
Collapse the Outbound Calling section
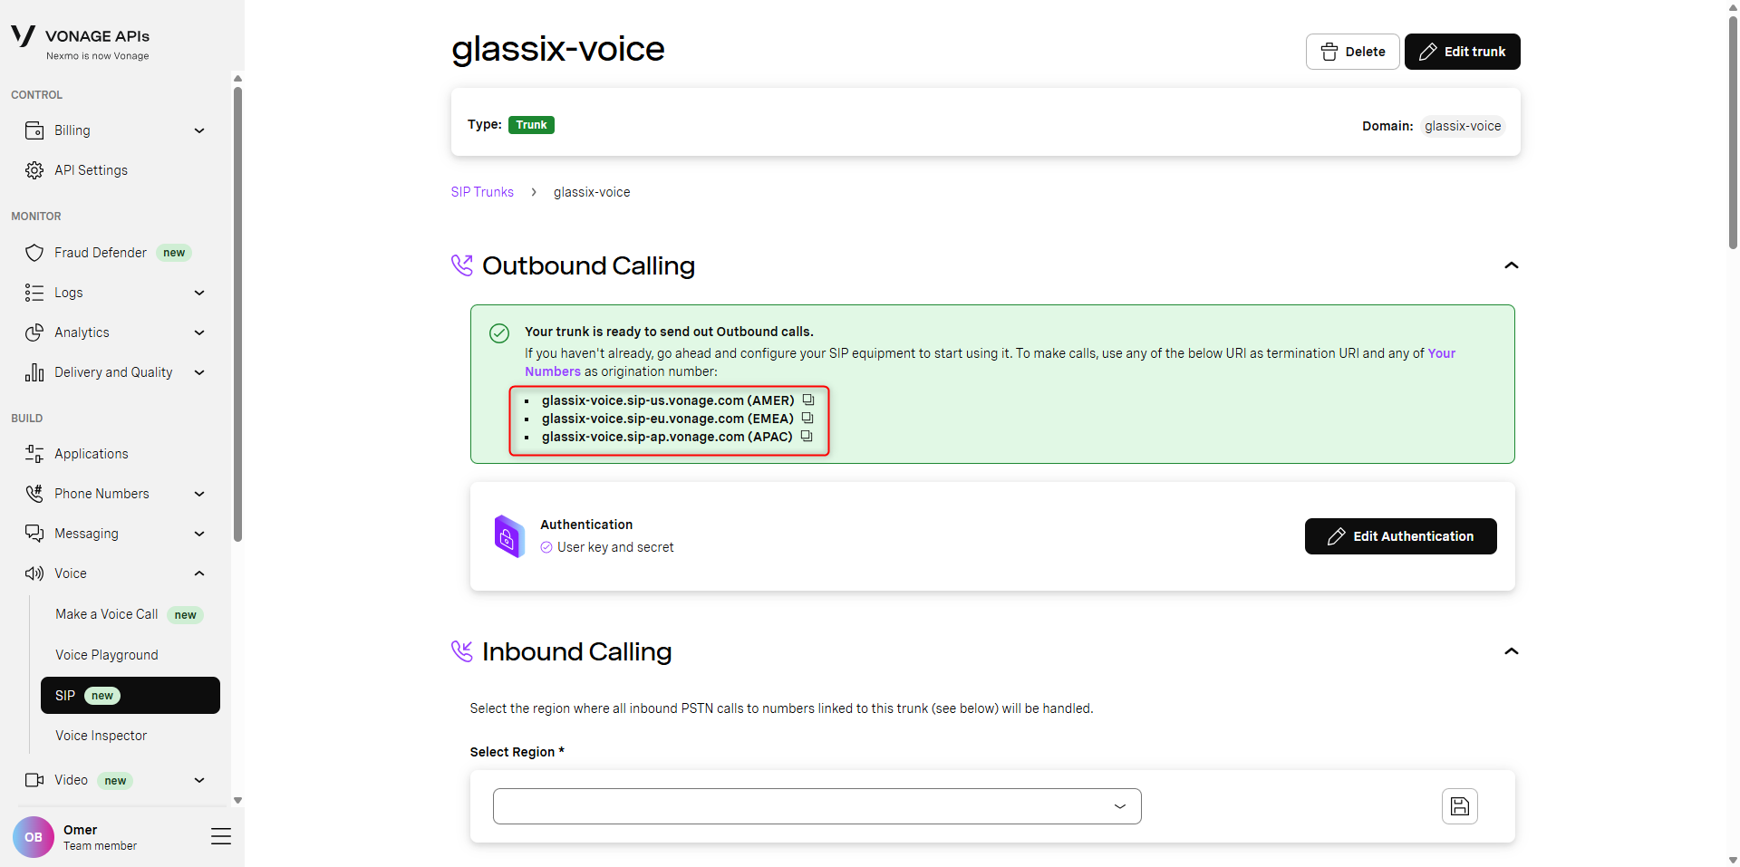pyautogui.click(x=1511, y=265)
